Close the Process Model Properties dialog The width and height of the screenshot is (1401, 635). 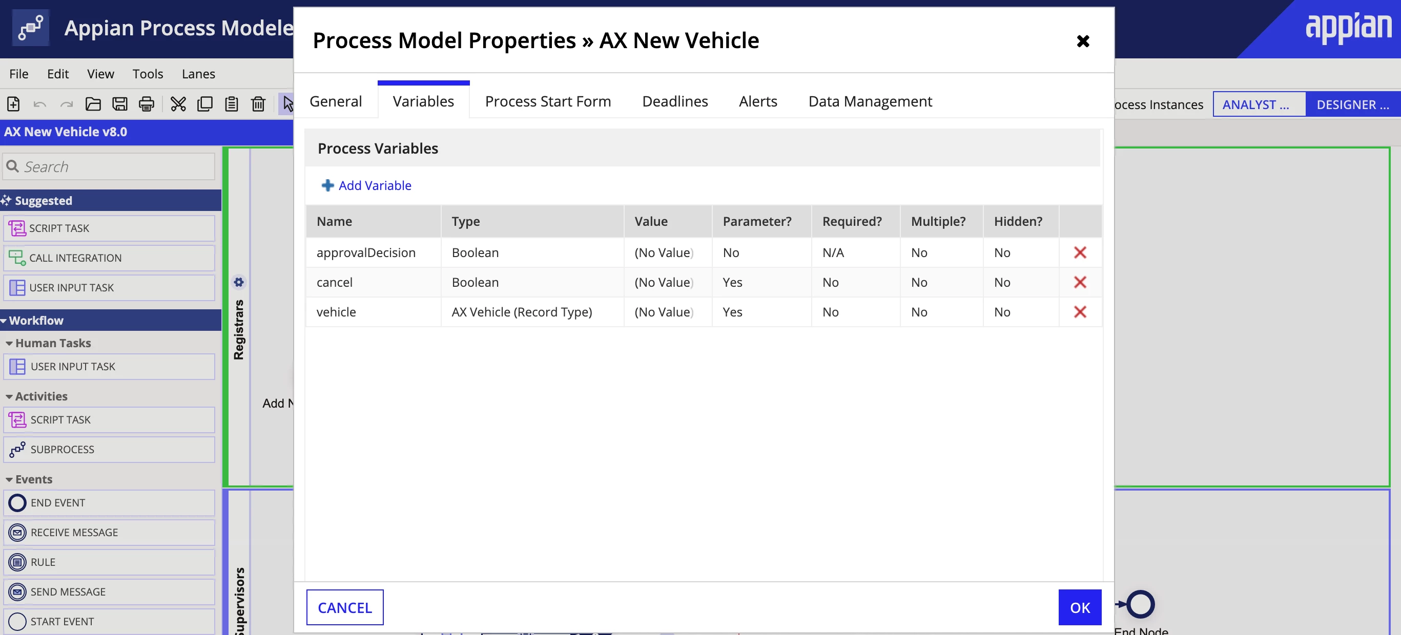(x=1083, y=41)
